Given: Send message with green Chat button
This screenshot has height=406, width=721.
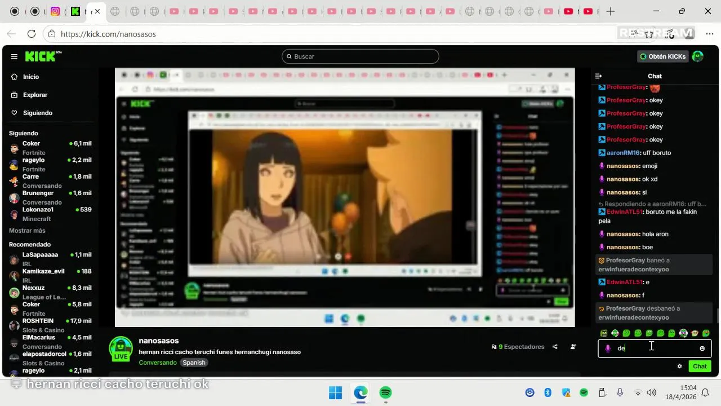Looking at the screenshot, I should (x=700, y=366).
